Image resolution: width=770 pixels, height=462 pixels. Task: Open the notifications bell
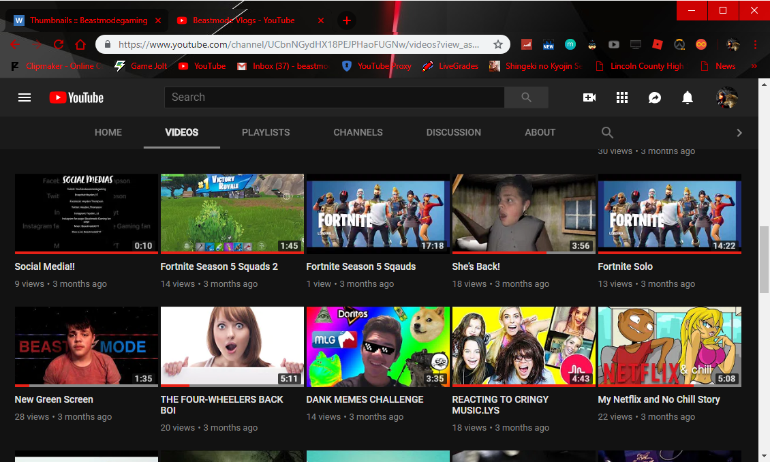pyautogui.click(x=688, y=97)
